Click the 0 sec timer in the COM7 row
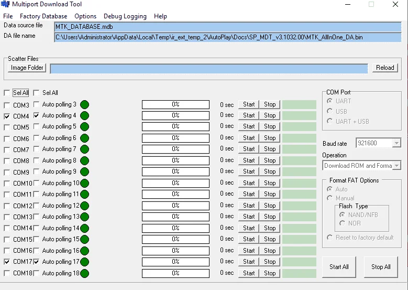 pyautogui.click(x=227, y=148)
